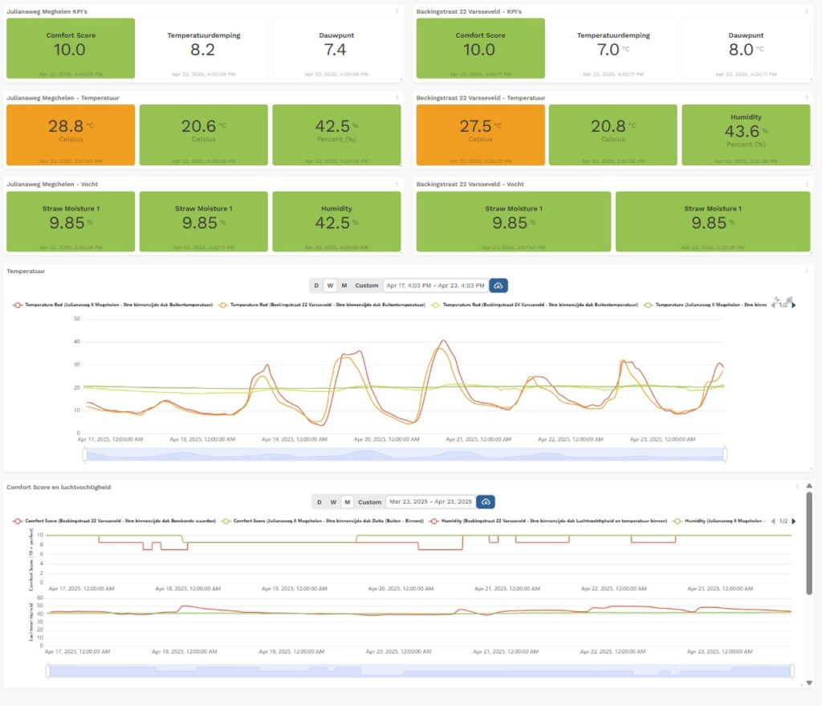The image size is (822, 706).
Task: Open options menu for Julianaweg Meghelen KPI's panel
Action: tap(397, 11)
